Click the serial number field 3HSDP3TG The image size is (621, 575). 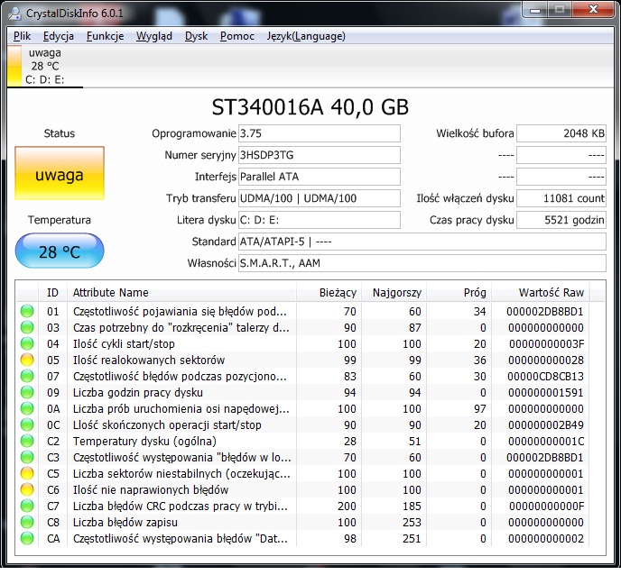click(x=320, y=155)
